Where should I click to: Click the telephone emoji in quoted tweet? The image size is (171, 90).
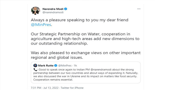(35, 69)
